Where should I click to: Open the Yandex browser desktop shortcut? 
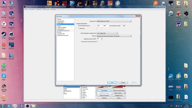click(x=4, y=24)
